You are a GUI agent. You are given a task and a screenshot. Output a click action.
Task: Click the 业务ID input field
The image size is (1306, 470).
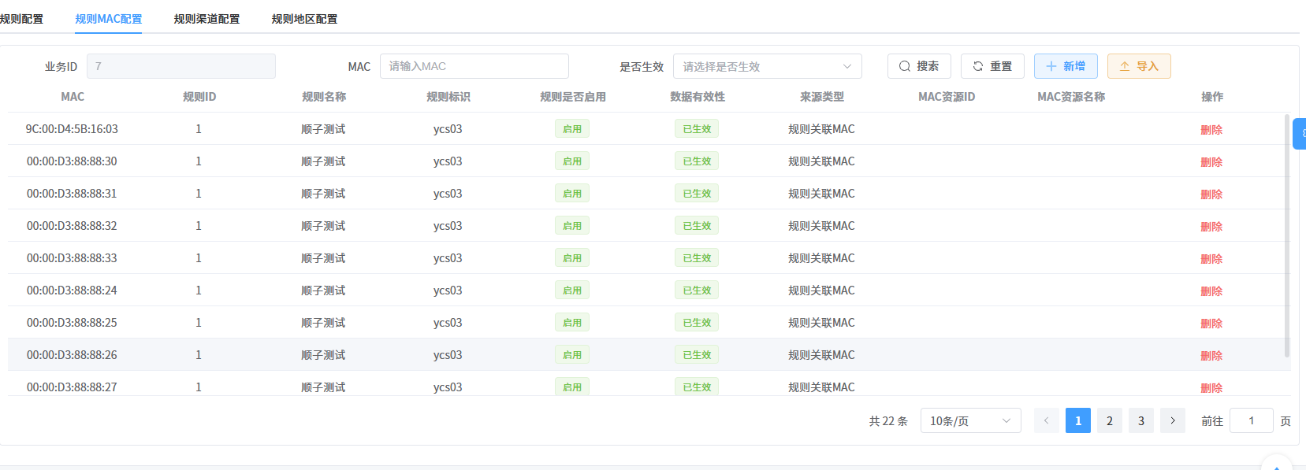click(181, 66)
